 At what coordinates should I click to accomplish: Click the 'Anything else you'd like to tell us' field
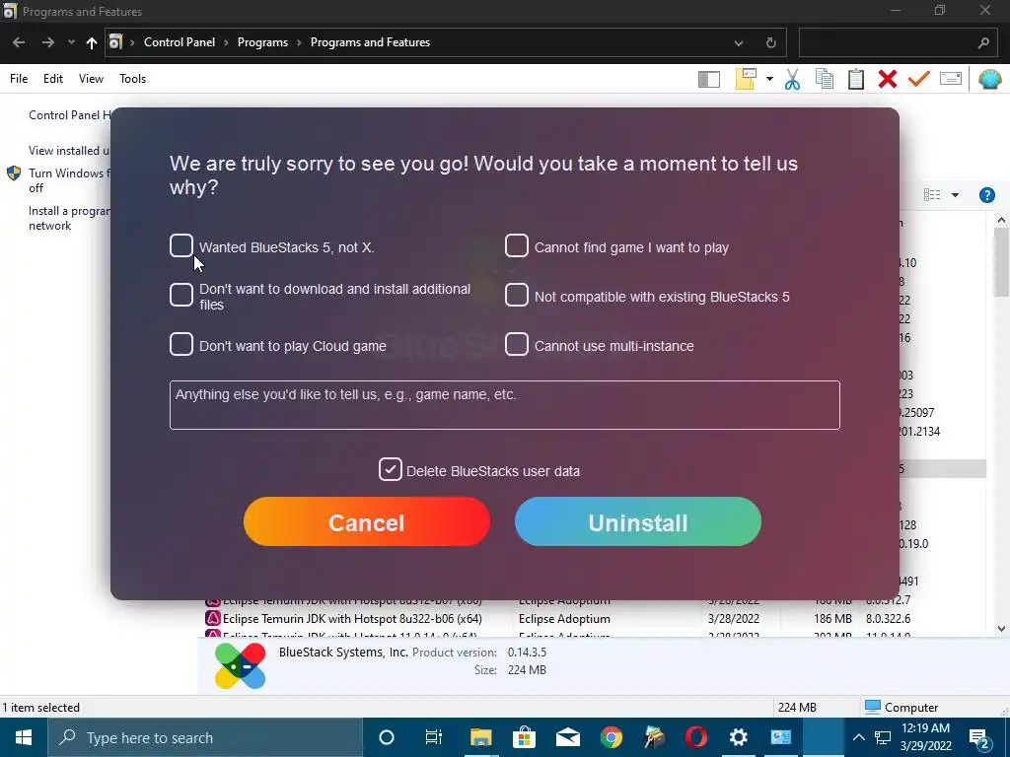(x=504, y=405)
